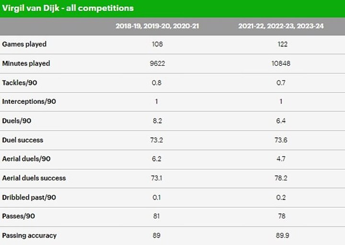Select the duels per 90 value 8.2
This screenshot has height=245, width=345.
pos(157,121)
